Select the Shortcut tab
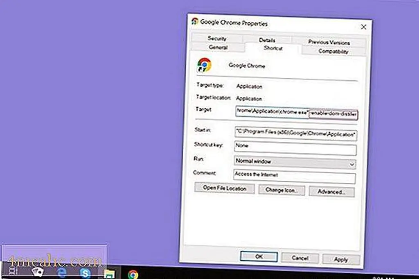419x279 pixels. click(273, 48)
